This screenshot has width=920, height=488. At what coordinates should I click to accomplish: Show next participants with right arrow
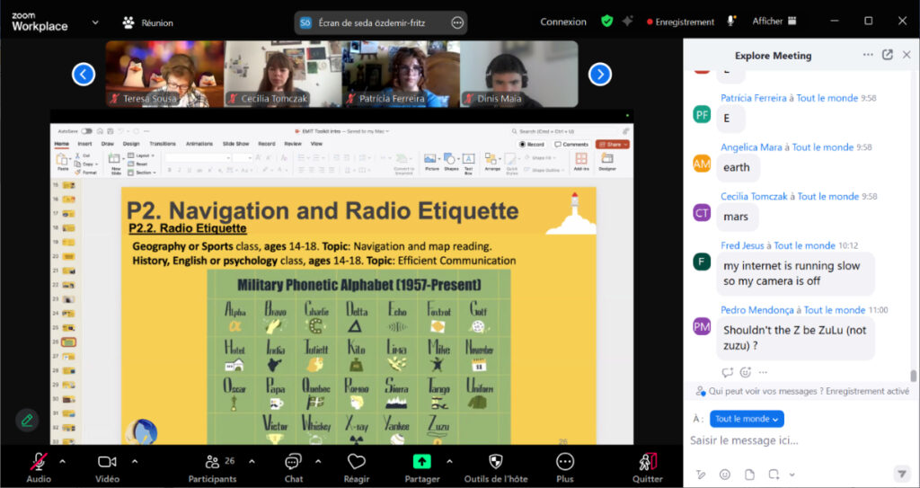pyautogui.click(x=600, y=75)
